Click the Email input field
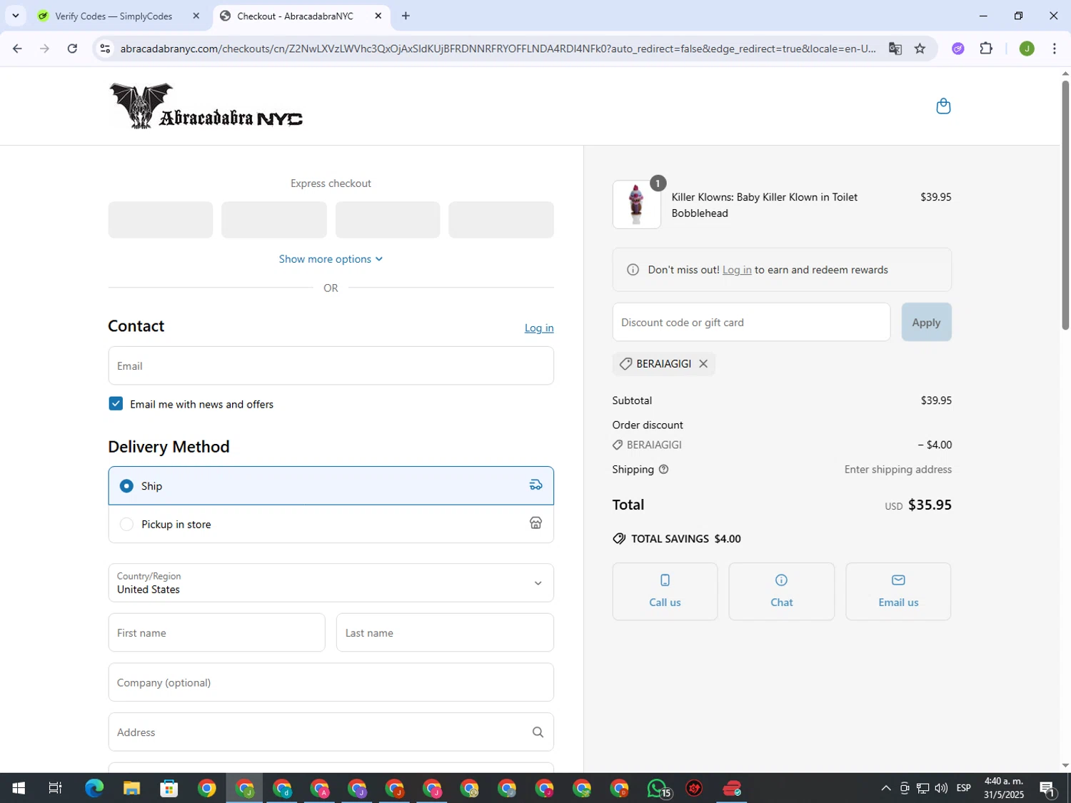The width and height of the screenshot is (1071, 803). (331, 365)
